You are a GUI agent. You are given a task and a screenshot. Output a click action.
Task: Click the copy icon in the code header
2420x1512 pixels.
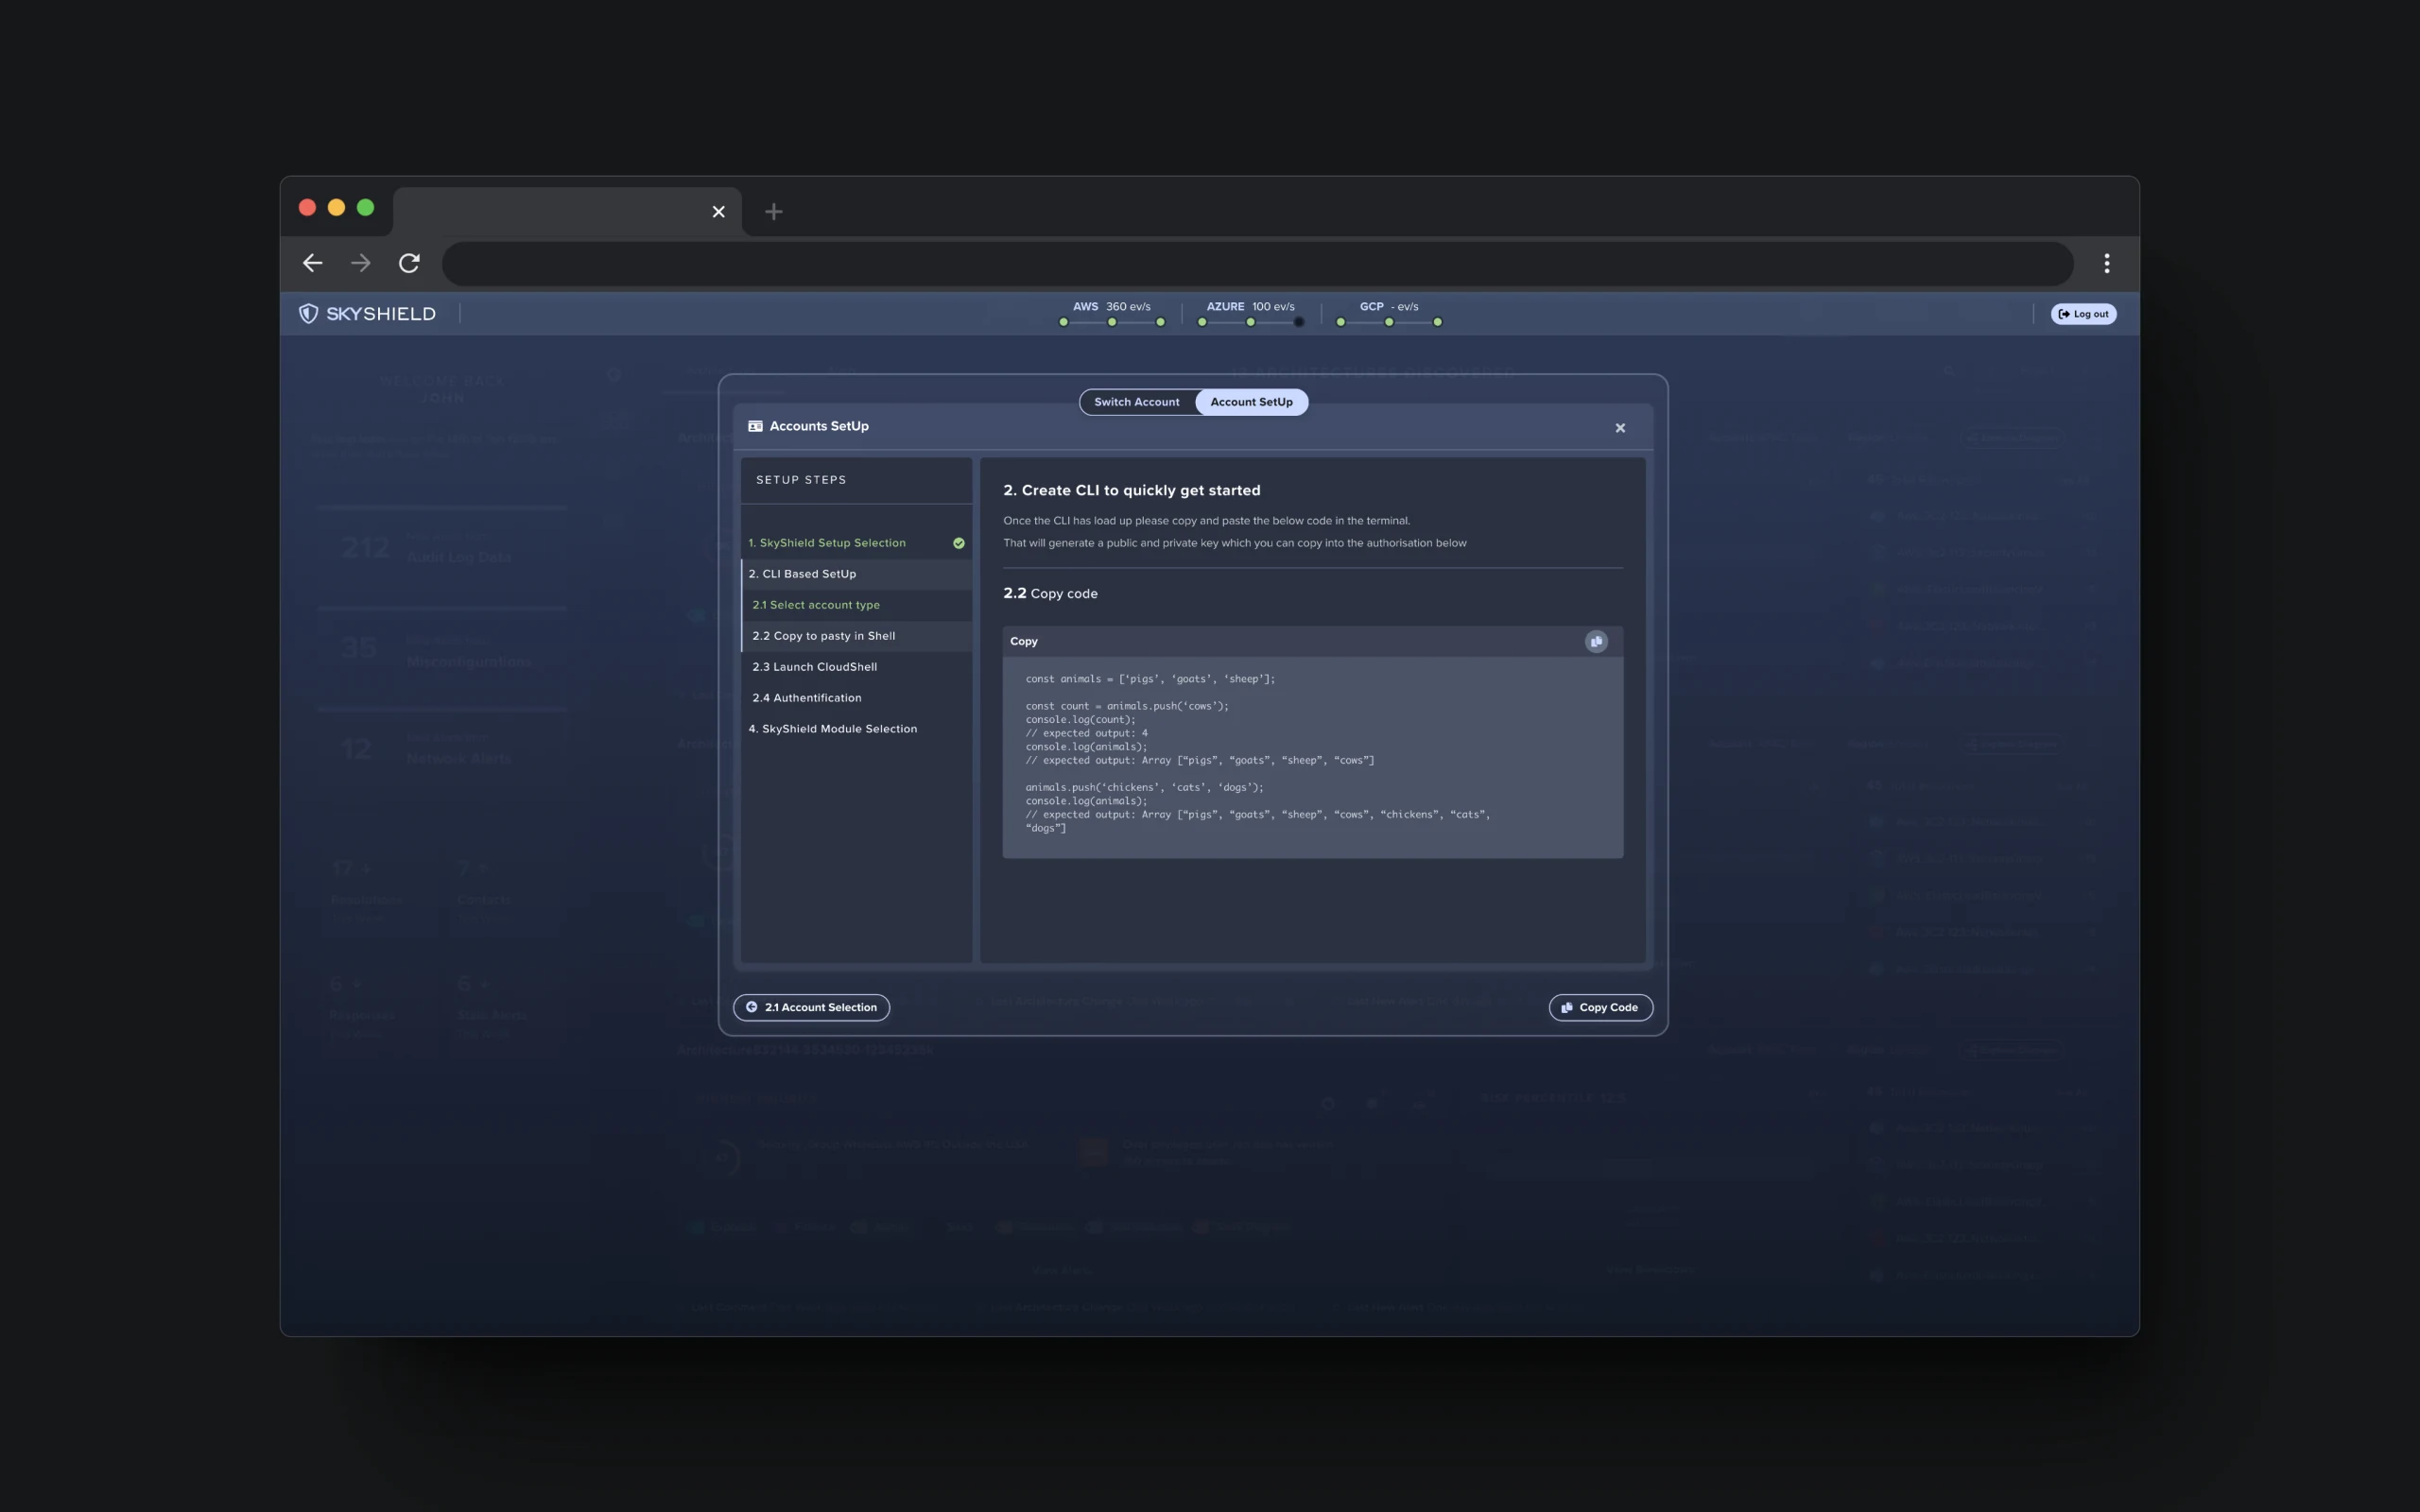[x=1596, y=641]
